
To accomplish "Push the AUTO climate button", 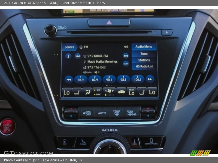I will click(x=102, y=113).
